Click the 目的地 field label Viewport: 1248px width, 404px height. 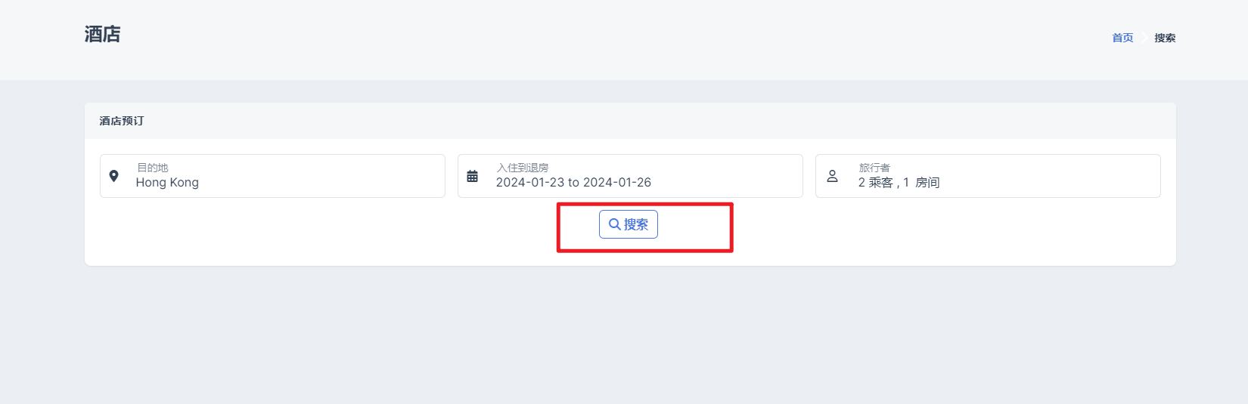pyautogui.click(x=153, y=168)
